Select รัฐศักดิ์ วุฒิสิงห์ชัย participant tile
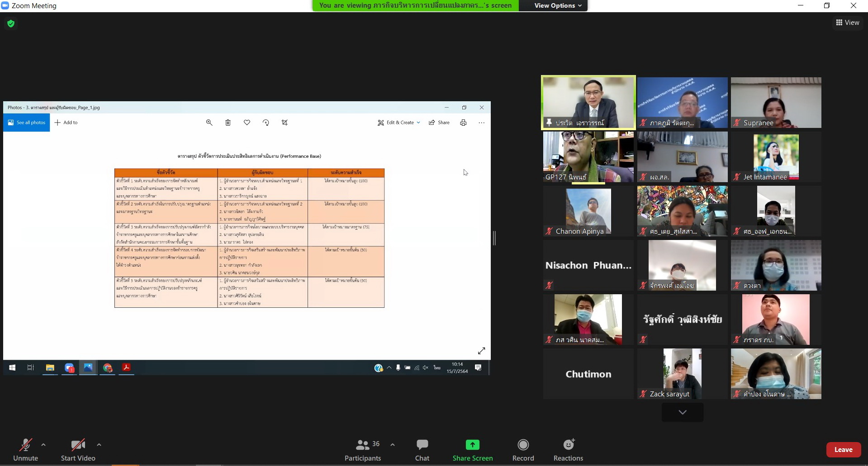Viewport: 868px width, 466px height. pos(682,320)
